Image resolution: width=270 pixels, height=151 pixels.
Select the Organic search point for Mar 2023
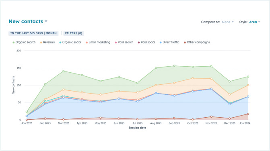tap(64, 71)
